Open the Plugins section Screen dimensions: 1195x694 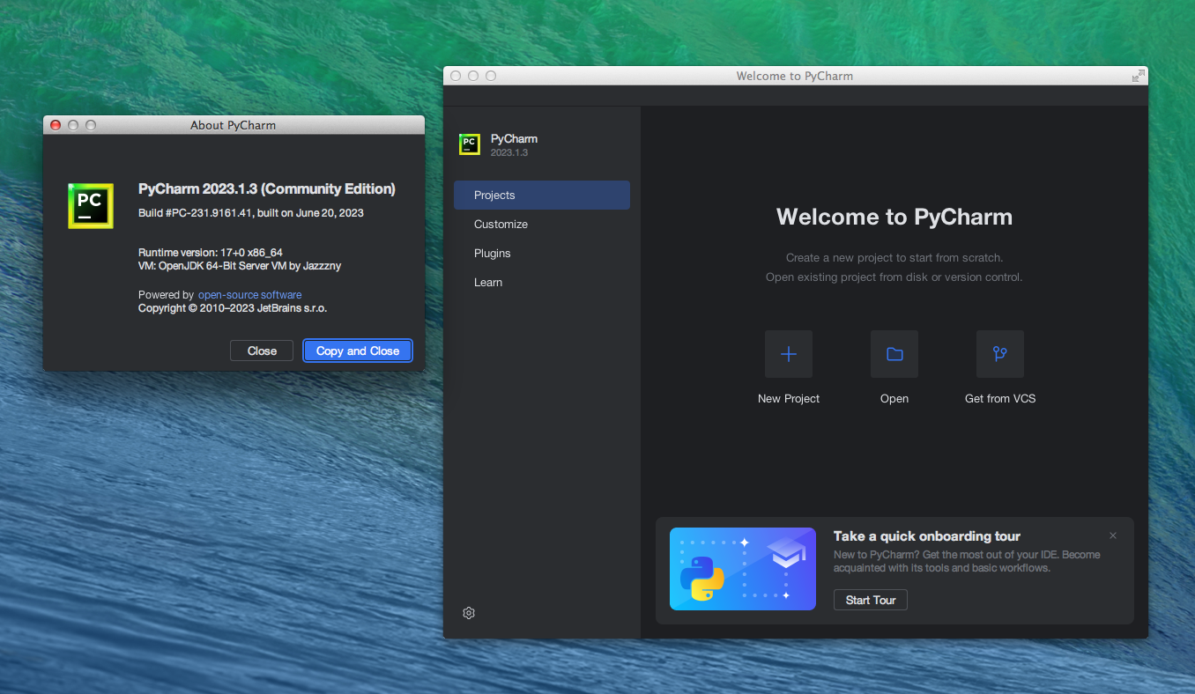coord(542,254)
